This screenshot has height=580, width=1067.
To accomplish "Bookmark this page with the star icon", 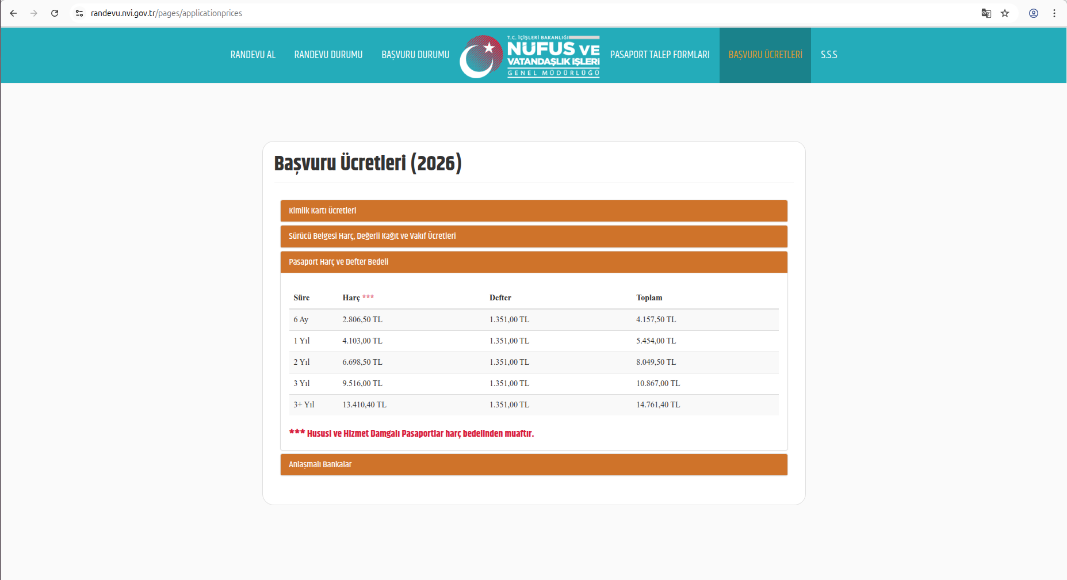I will [x=1005, y=13].
